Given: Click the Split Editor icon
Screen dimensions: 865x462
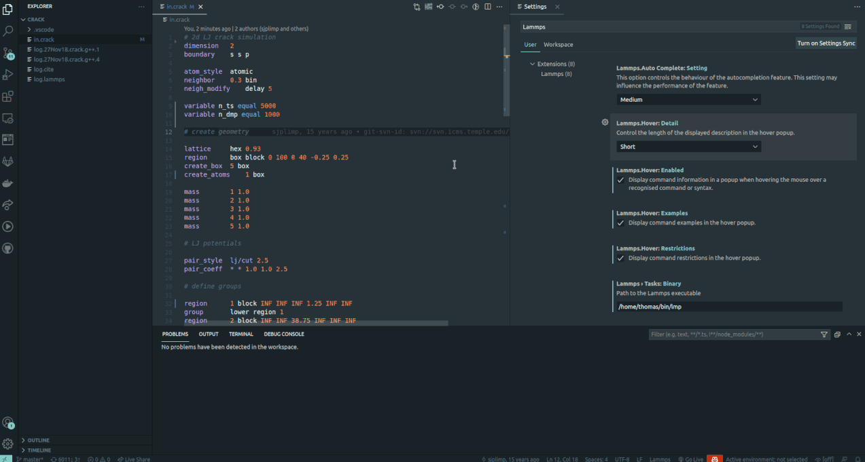Looking at the screenshot, I should click(x=487, y=6).
